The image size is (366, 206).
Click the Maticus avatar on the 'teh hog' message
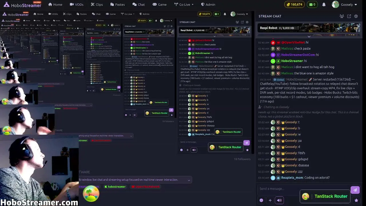(x=273, y=67)
